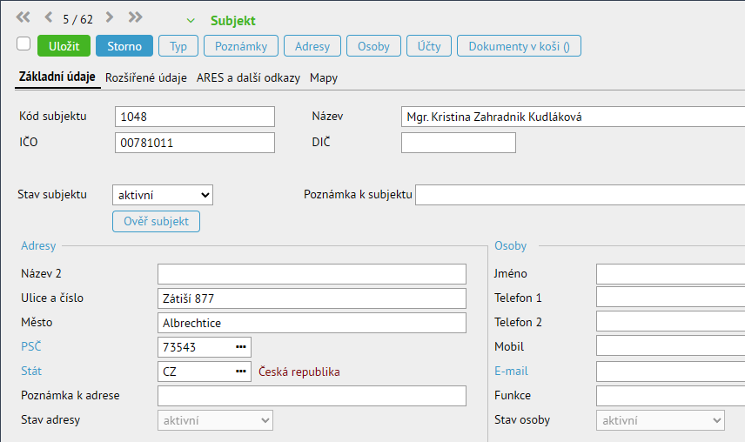Open ARES a další odkazy tab

248,77
